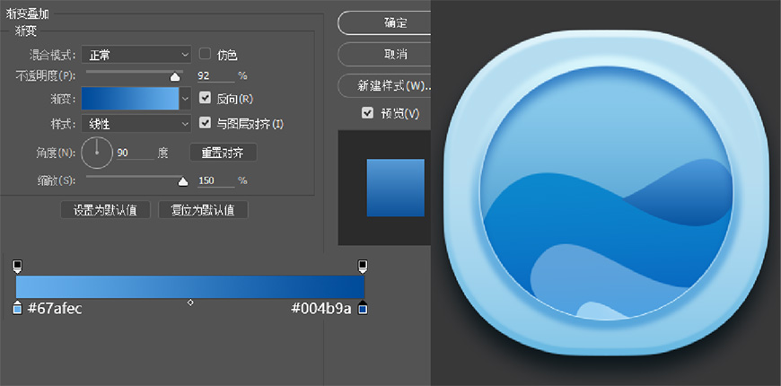Click the gradient midpoint diamond marker
Screen dimensions: 781x386
[x=190, y=303]
